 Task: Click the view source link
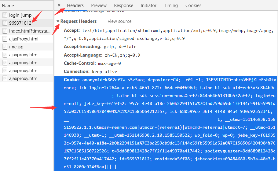click(x=119, y=21)
